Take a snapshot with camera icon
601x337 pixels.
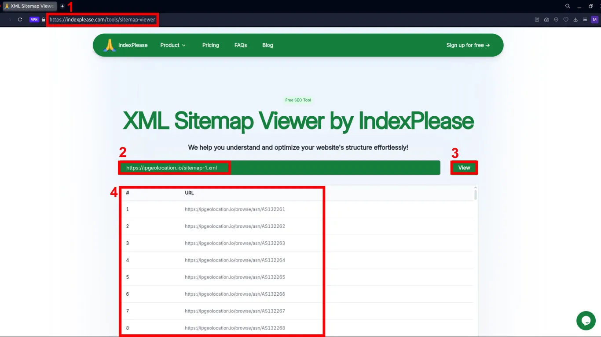click(x=546, y=20)
